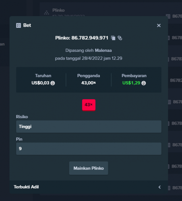Click the Plinko game title in background list
Screen dimensions: 182x201
pos(58,10)
